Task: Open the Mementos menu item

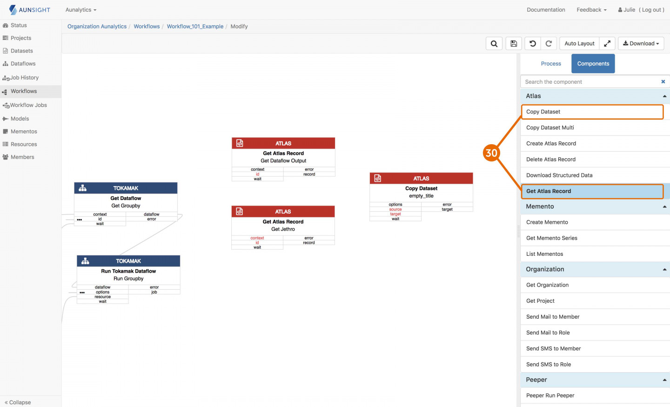Action: pyautogui.click(x=24, y=132)
